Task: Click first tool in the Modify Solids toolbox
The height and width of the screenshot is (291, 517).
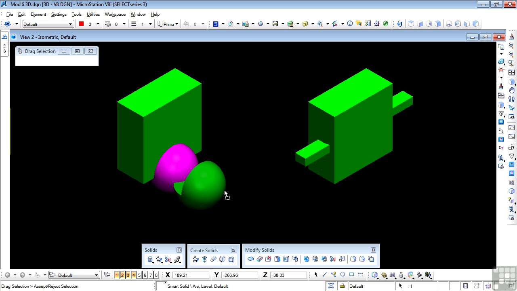Action: click(x=251, y=259)
